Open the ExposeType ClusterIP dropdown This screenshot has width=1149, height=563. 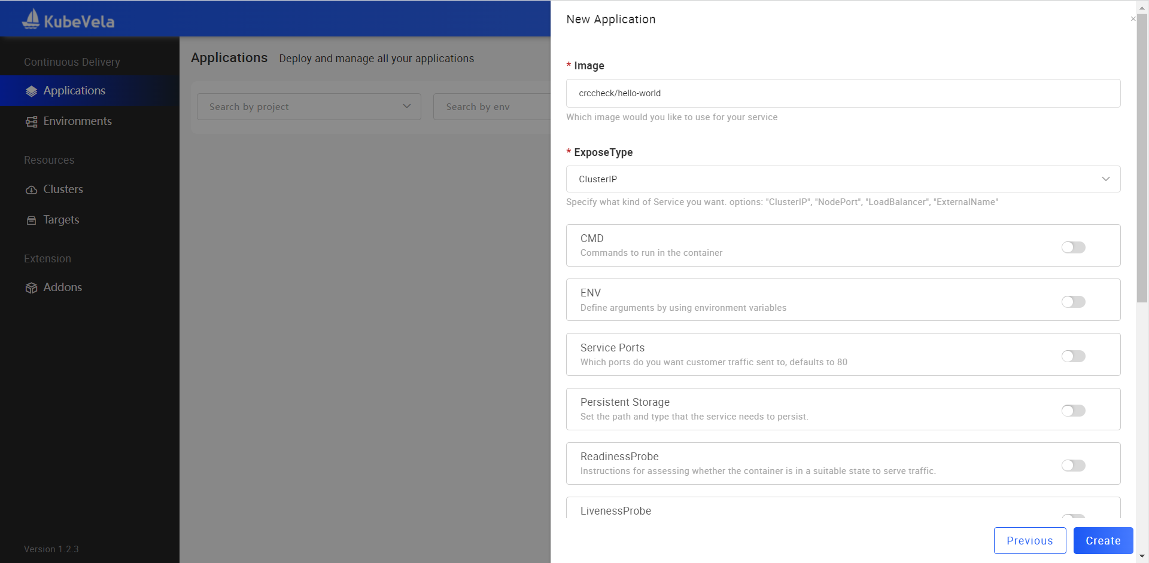(843, 179)
